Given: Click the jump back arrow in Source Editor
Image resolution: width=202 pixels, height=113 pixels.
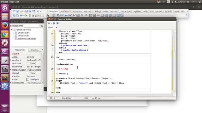Looking at the screenshot, I should 54,23.
